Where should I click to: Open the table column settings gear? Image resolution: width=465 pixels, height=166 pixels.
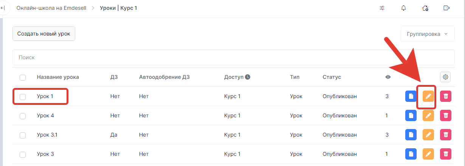coord(445,77)
